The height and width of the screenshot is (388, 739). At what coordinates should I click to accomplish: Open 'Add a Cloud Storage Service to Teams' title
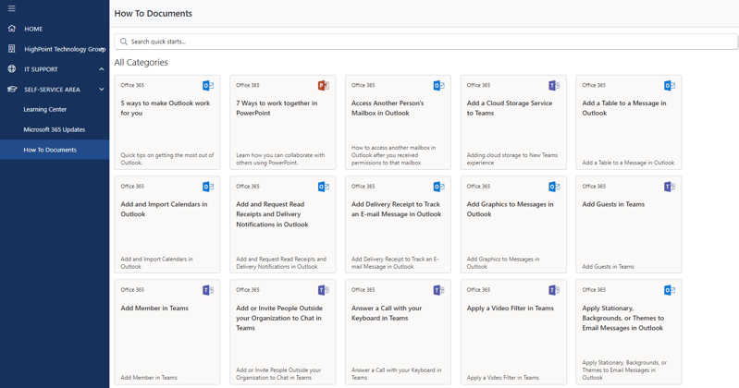click(x=510, y=108)
